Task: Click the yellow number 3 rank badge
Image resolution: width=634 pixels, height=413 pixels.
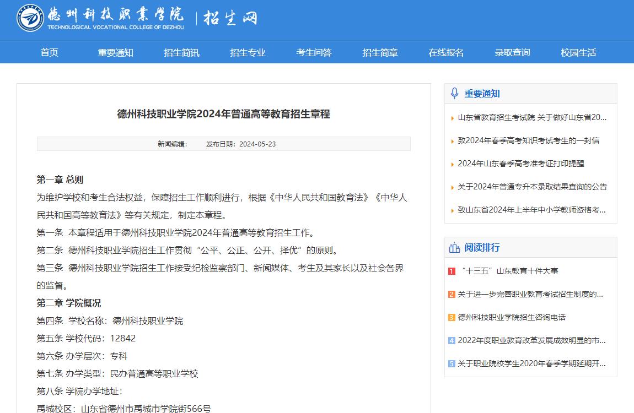Action: coord(452,317)
